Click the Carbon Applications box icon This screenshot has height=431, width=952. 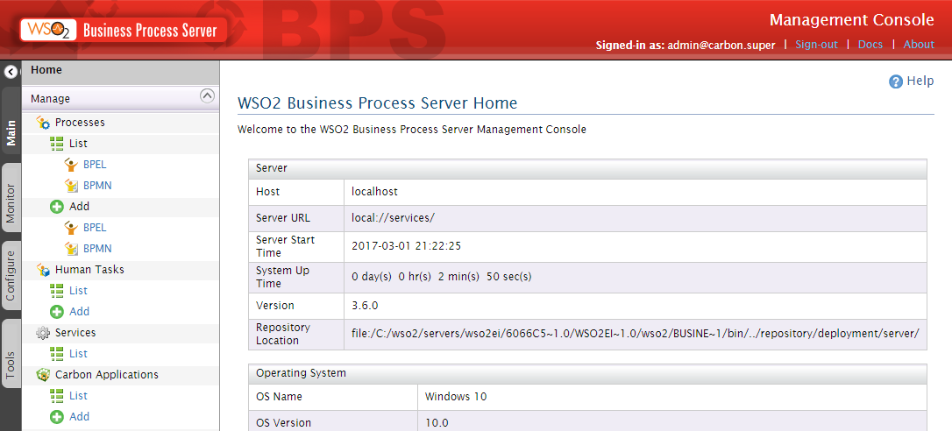[43, 375]
